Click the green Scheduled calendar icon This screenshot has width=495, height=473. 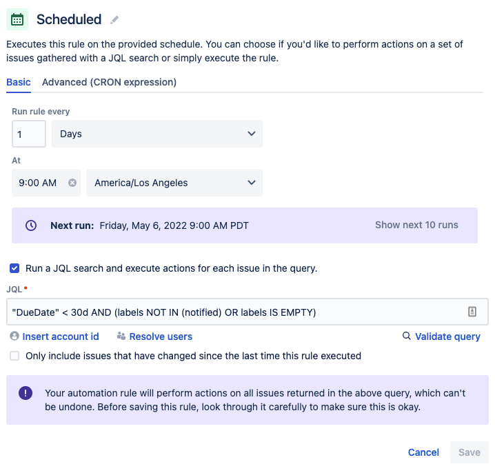pos(17,19)
